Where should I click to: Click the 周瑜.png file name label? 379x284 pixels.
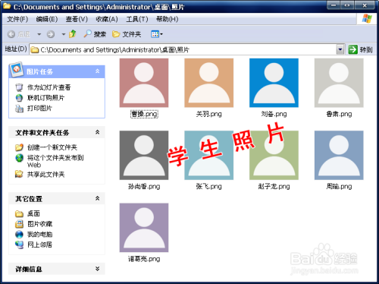[339, 187]
